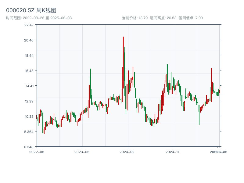Click the y-axis label 6.348
Screen dimensions: 244x183
[x=29, y=147]
